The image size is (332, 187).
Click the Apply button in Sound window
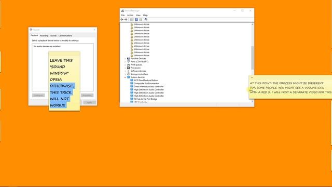90,102
